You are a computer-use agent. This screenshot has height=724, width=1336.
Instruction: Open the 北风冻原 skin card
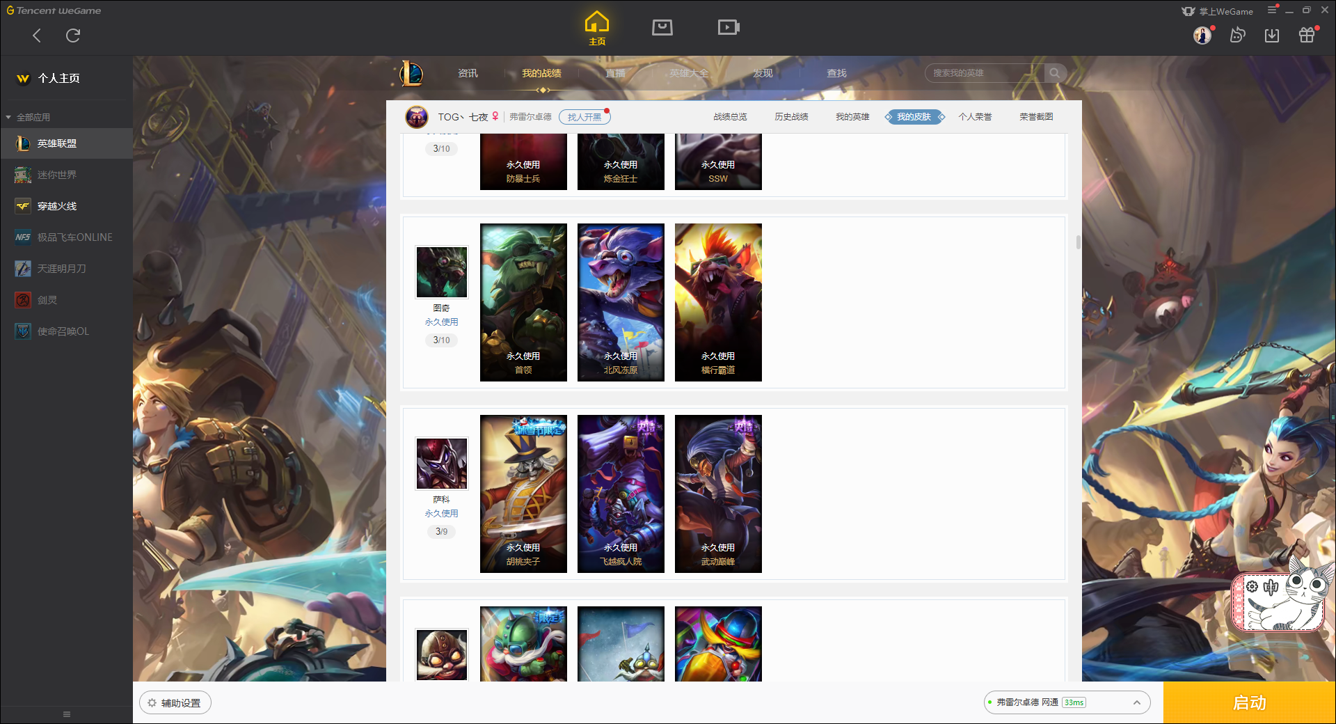(x=621, y=302)
